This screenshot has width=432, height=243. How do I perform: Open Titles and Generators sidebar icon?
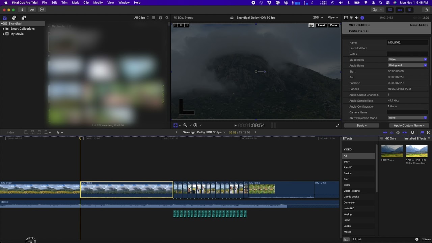coord(23,18)
